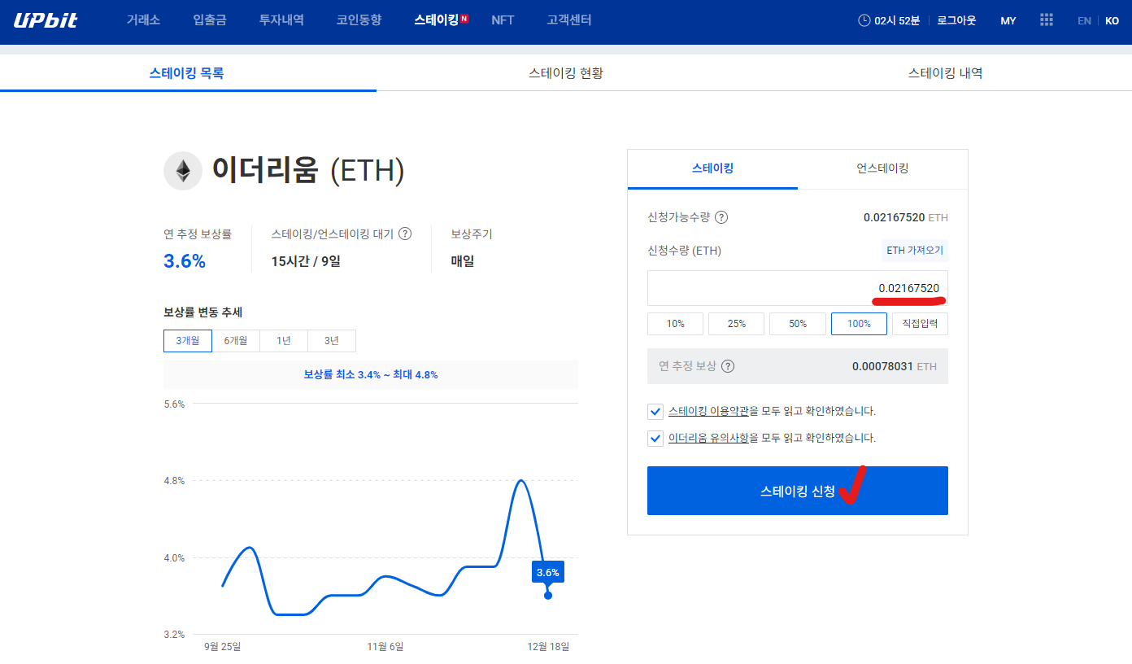Click the session timer clock icon
The height and width of the screenshot is (664, 1132).
tap(864, 20)
